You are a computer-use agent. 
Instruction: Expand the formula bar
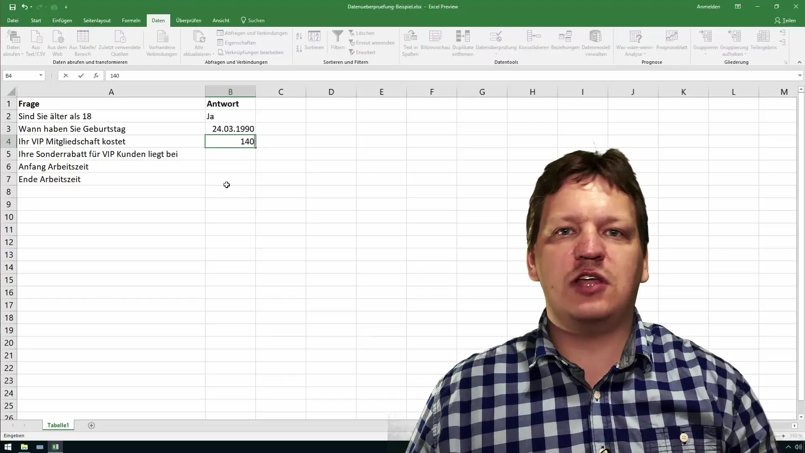pos(800,75)
